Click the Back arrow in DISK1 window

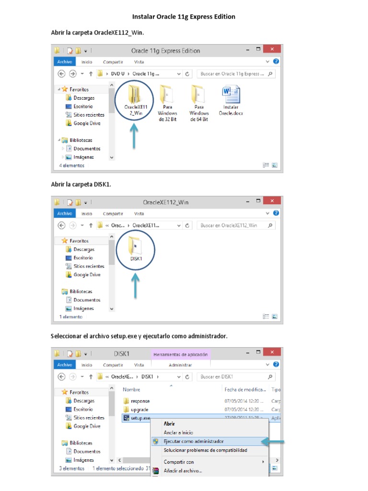62,377
